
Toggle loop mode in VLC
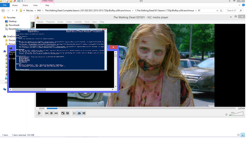pyautogui.click(x=79, y=113)
